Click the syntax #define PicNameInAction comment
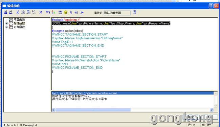The height and width of the screenshot is (127, 220). coord(86,60)
